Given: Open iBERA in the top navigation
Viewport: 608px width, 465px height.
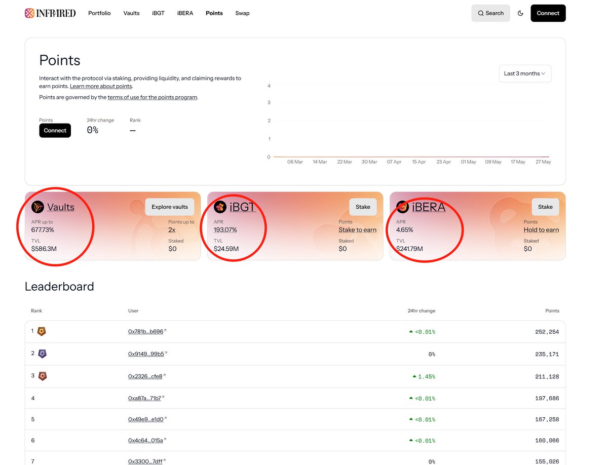Looking at the screenshot, I should [x=185, y=13].
